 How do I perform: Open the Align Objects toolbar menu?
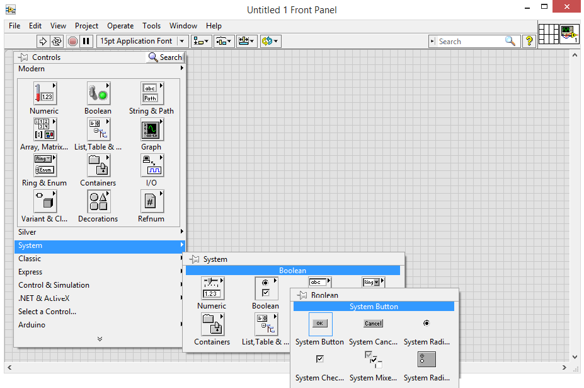[x=201, y=41]
